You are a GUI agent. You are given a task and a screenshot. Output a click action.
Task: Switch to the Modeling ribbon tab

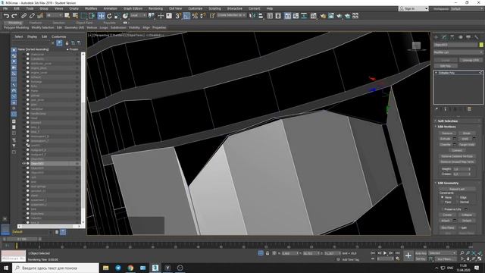(14, 23)
